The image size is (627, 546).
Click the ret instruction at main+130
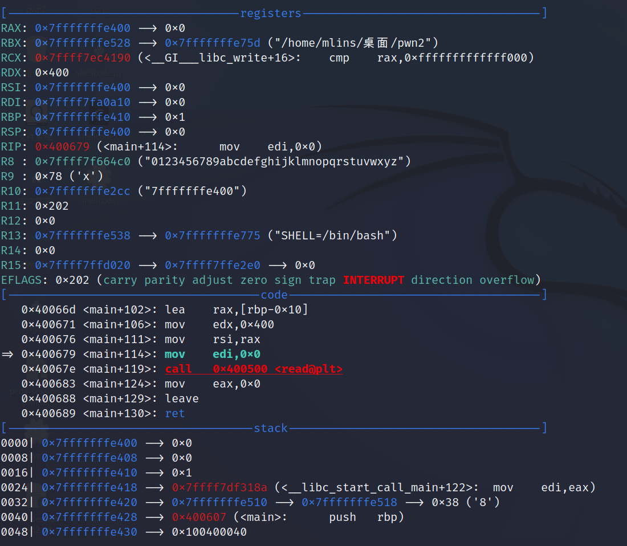(175, 413)
